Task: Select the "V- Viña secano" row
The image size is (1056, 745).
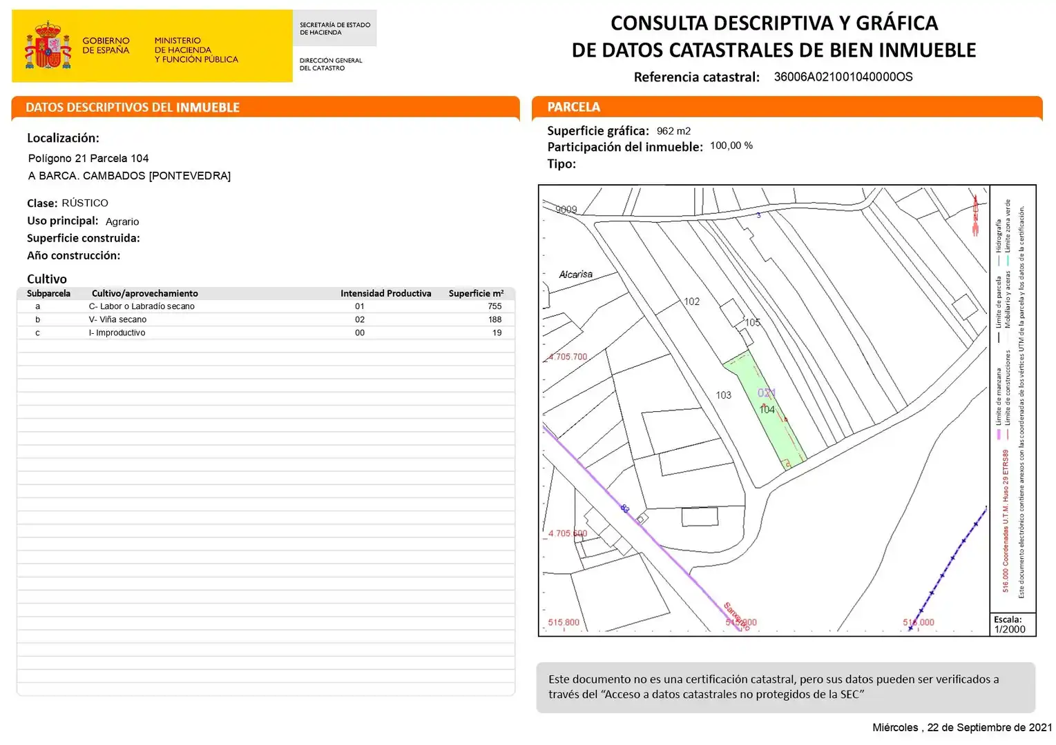Action: (266, 319)
